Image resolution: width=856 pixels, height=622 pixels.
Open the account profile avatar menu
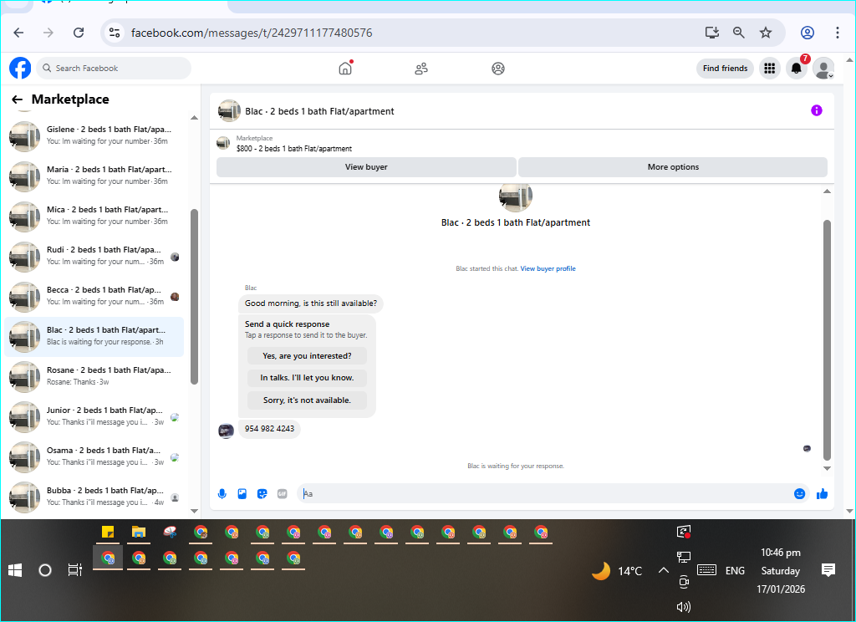click(x=823, y=69)
